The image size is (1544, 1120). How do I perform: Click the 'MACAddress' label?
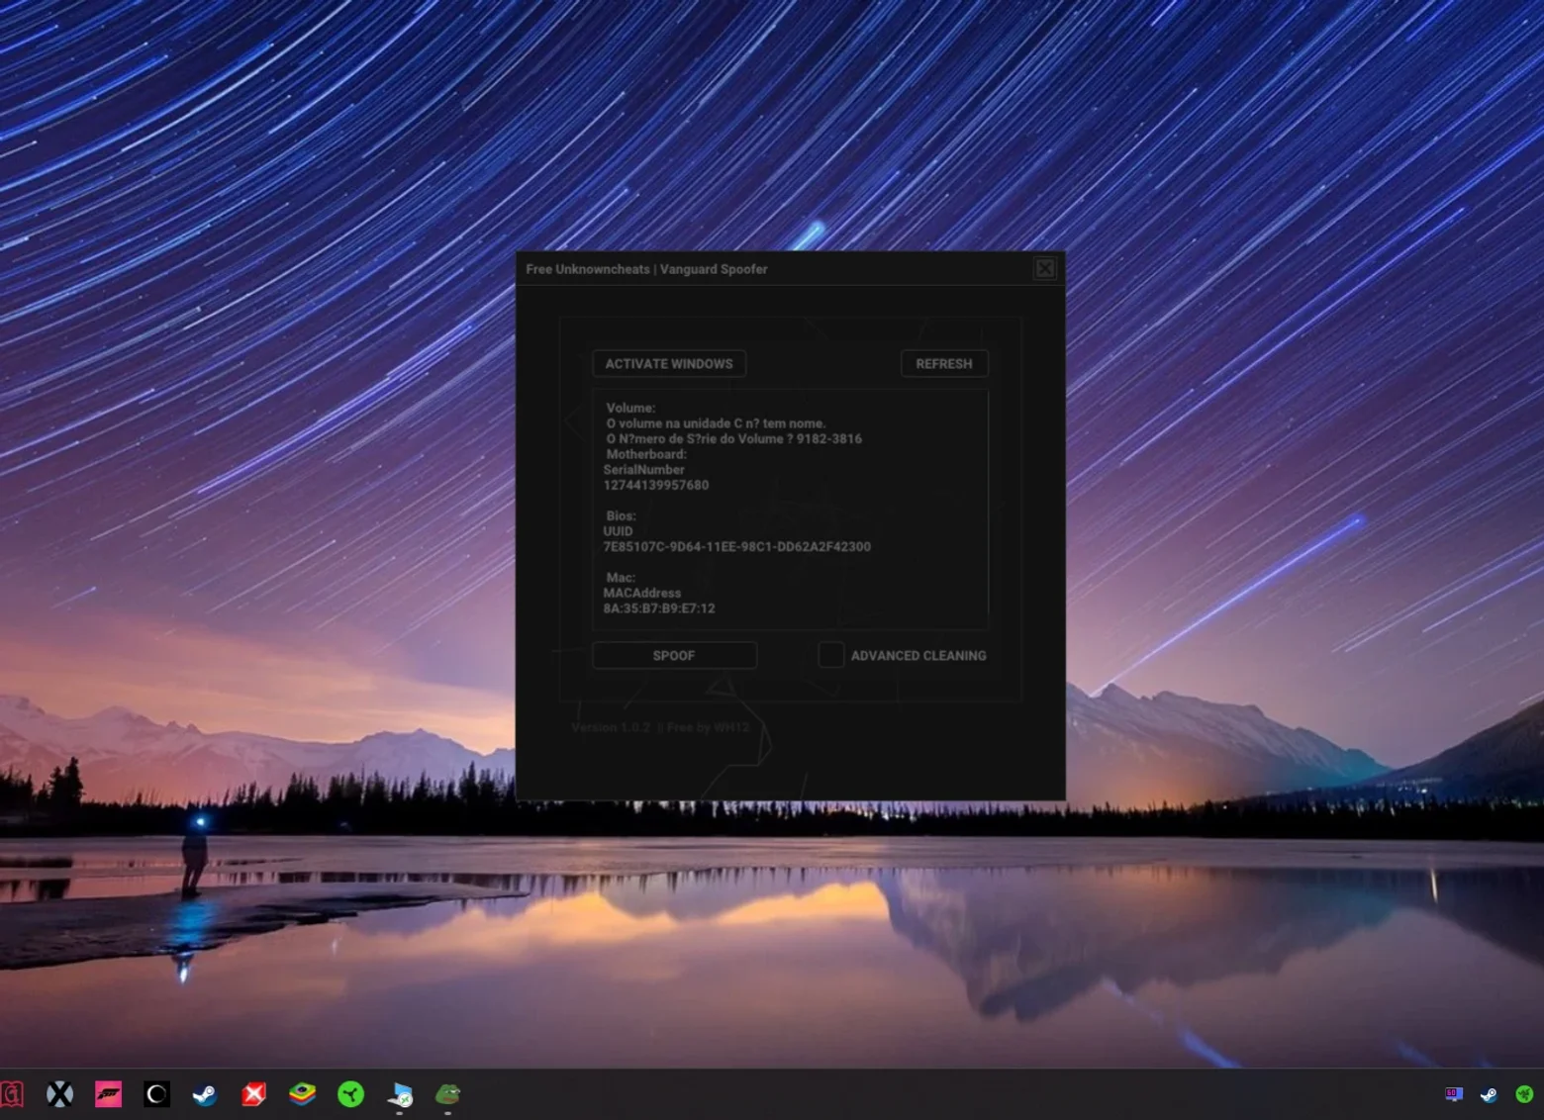coord(642,593)
